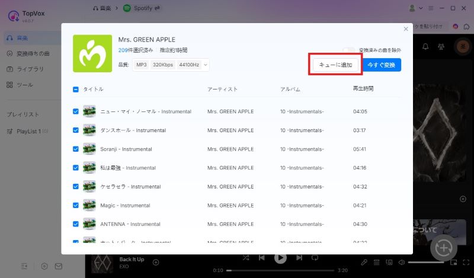Click the 04:05 duration cell
The image size is (474, 278).
click(x=360, y=111)
